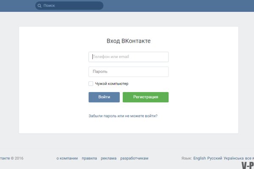Screen dimensions: 254x169
Task: Select Українська as the language
Action: (234, 158)
